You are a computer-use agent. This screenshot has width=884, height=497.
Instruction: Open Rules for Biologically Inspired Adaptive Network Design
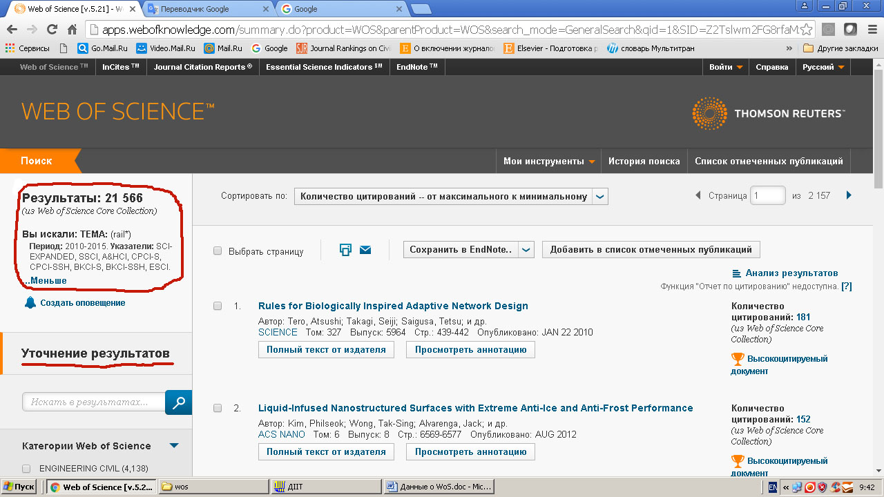(393, 306)
